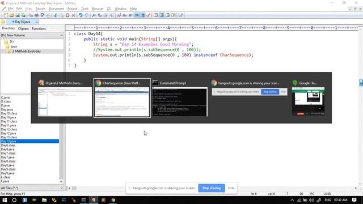This screenshot has height=204, width=363.
Task: Select the Directory tab
Action: 9,28
